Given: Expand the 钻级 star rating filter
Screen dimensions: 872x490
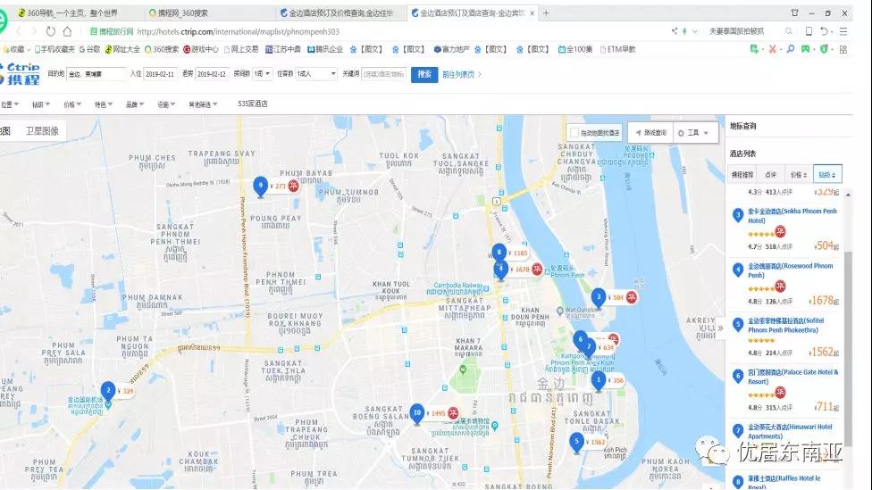Looking at the screenshot, I should point(40,104).
